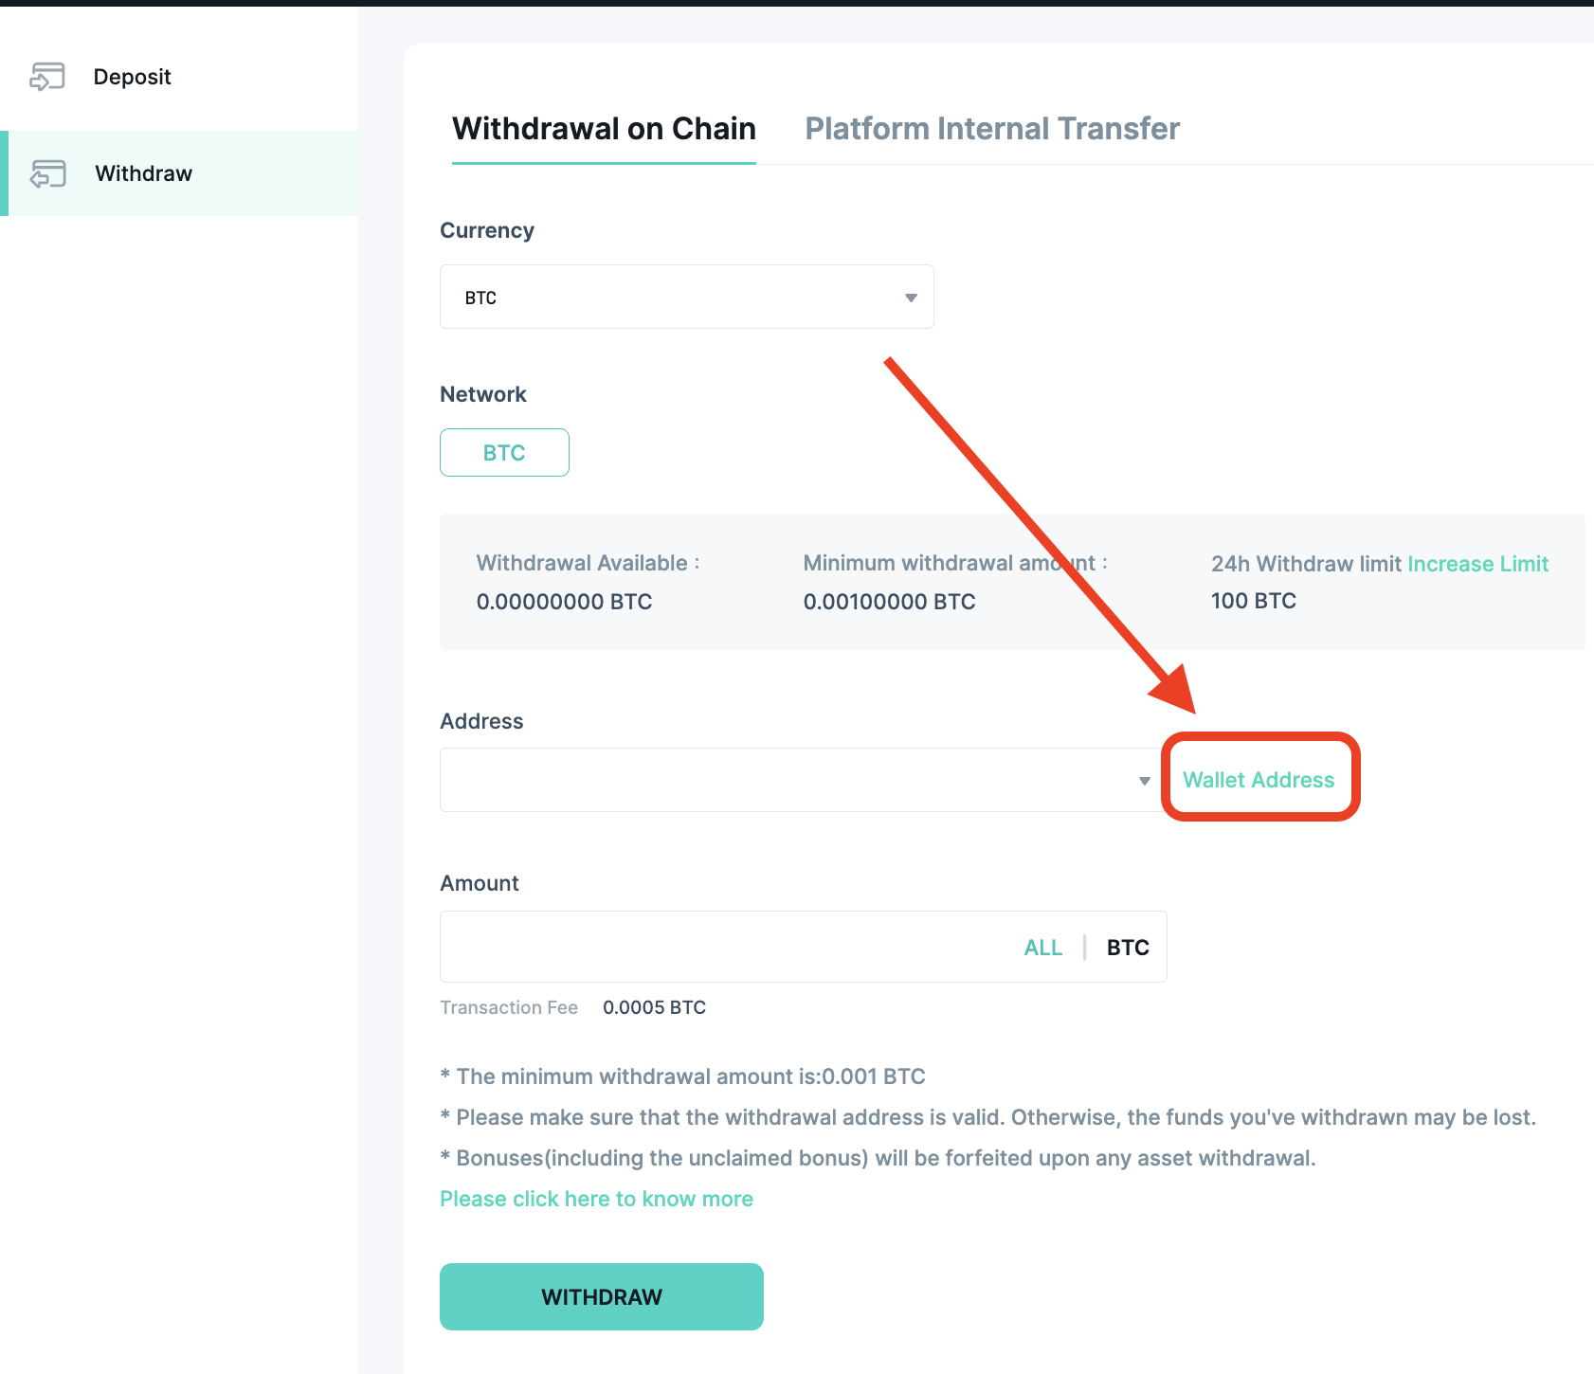Select Deposit from the left sidebar
Screen dimensions: 1594x1374
click(132, 77)
